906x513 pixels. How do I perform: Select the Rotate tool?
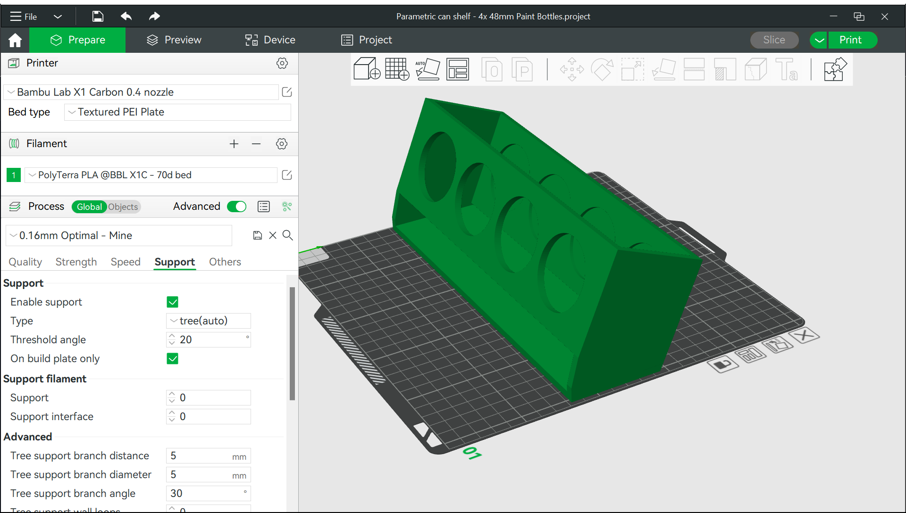point(603,69)
